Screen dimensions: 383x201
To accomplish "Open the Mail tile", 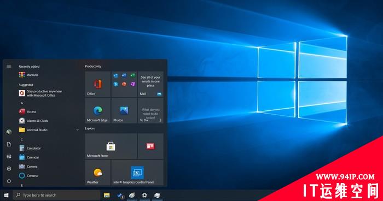I will (x=150, y=84).
